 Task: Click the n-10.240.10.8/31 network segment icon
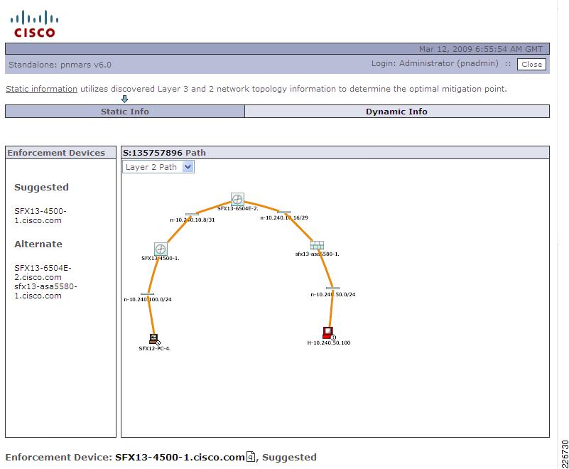click(192, 215)
